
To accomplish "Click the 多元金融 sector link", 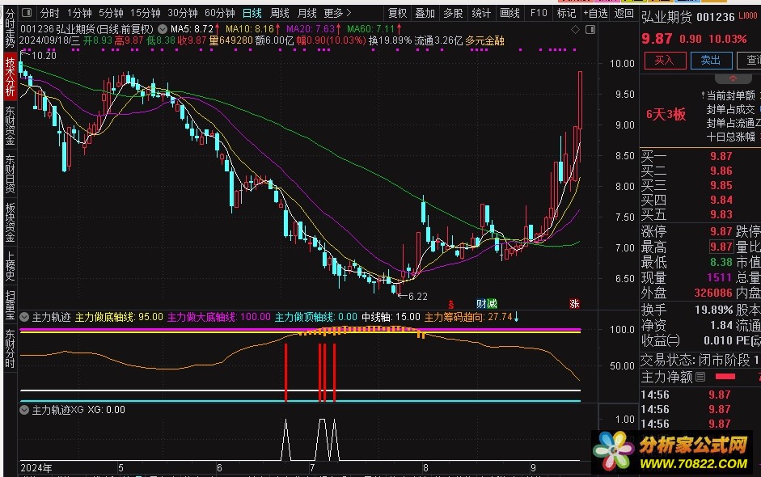I will tap(484, 40).
